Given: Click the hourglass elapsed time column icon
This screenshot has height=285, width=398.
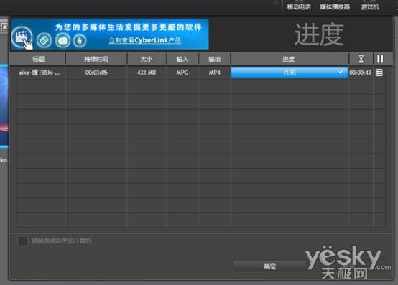Looking at the screenshot, I should pos(361,59).
